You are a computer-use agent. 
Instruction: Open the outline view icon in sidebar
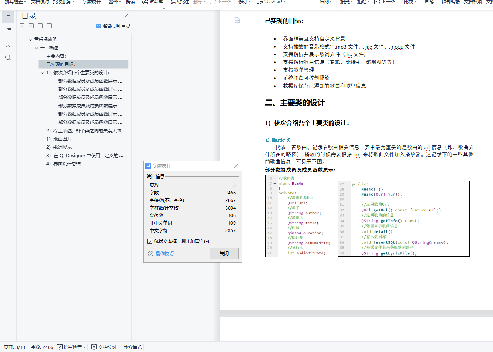(8, 17)
